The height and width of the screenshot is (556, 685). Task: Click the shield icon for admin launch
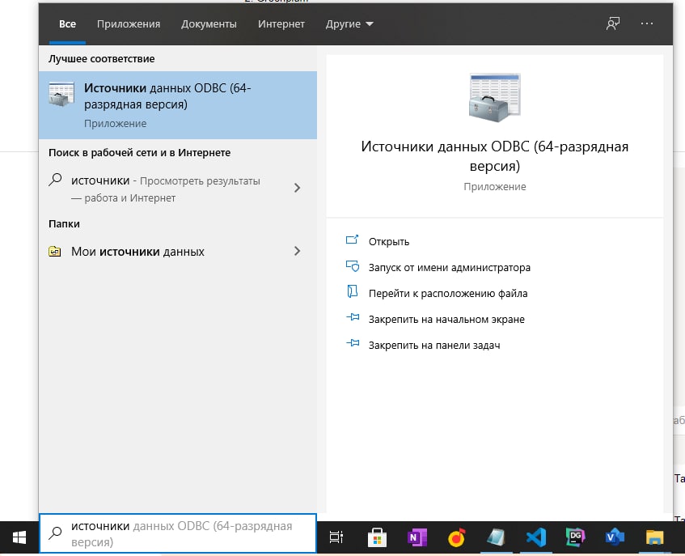352,265
